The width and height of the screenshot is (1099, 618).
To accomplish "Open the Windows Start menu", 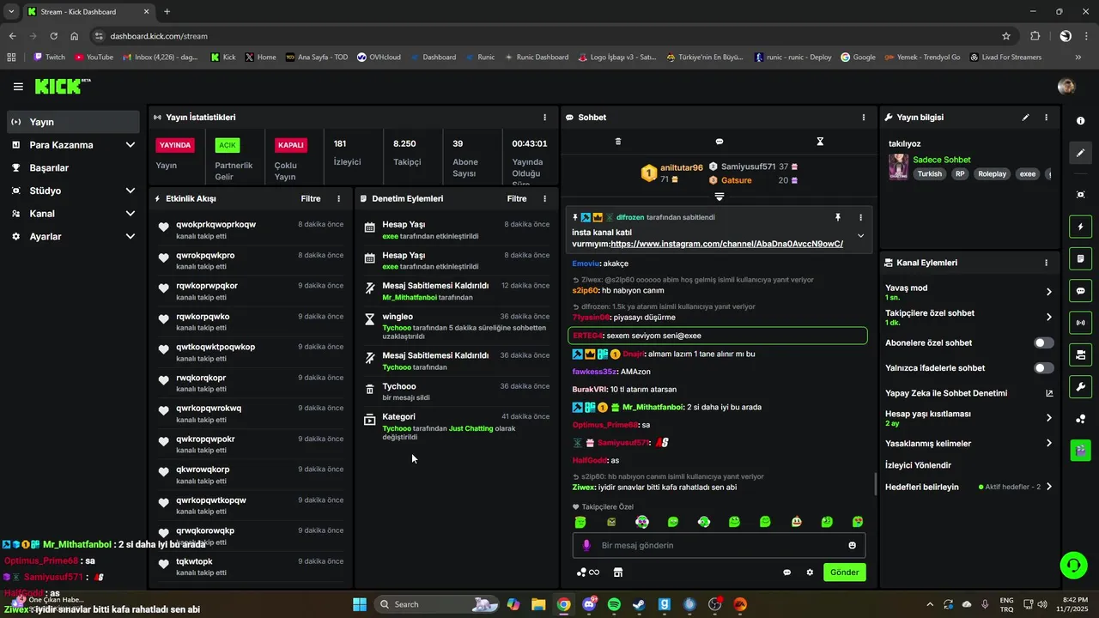I will (x=359, y=604).
